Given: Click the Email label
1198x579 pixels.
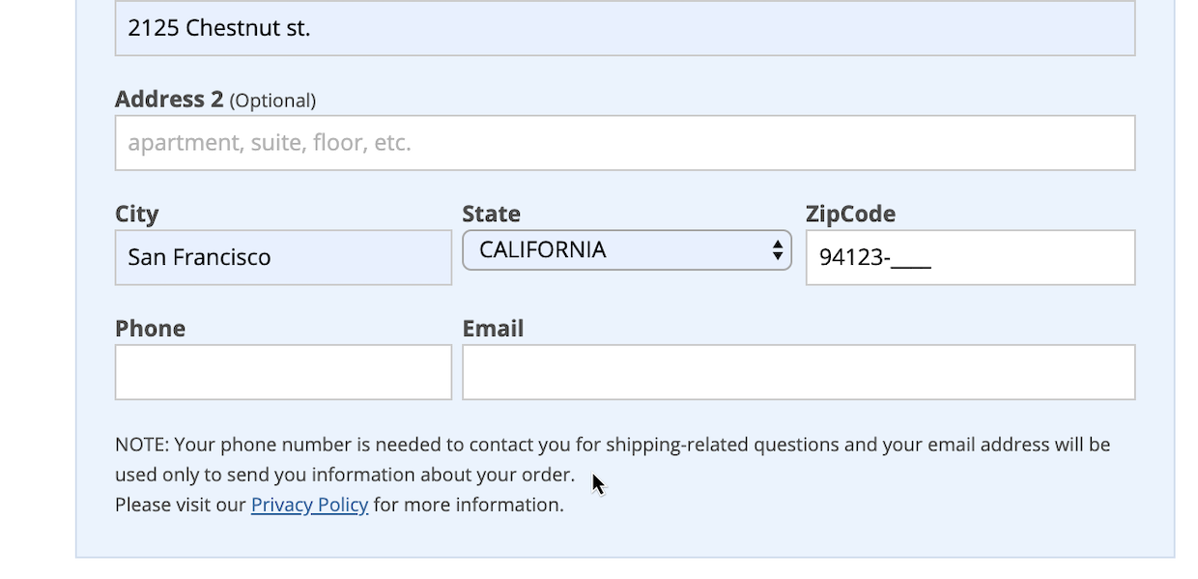Looking at the screenshot, I should point(493,328).
